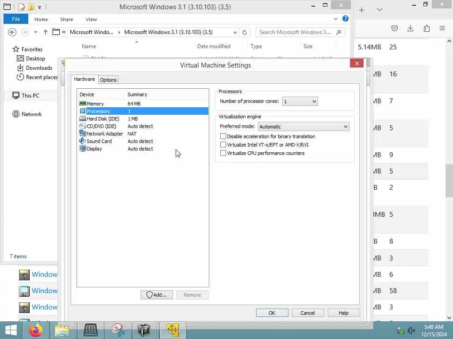The image size is (453, 339).
Task: Switch to the Options tab
Action: coord(108,80)
